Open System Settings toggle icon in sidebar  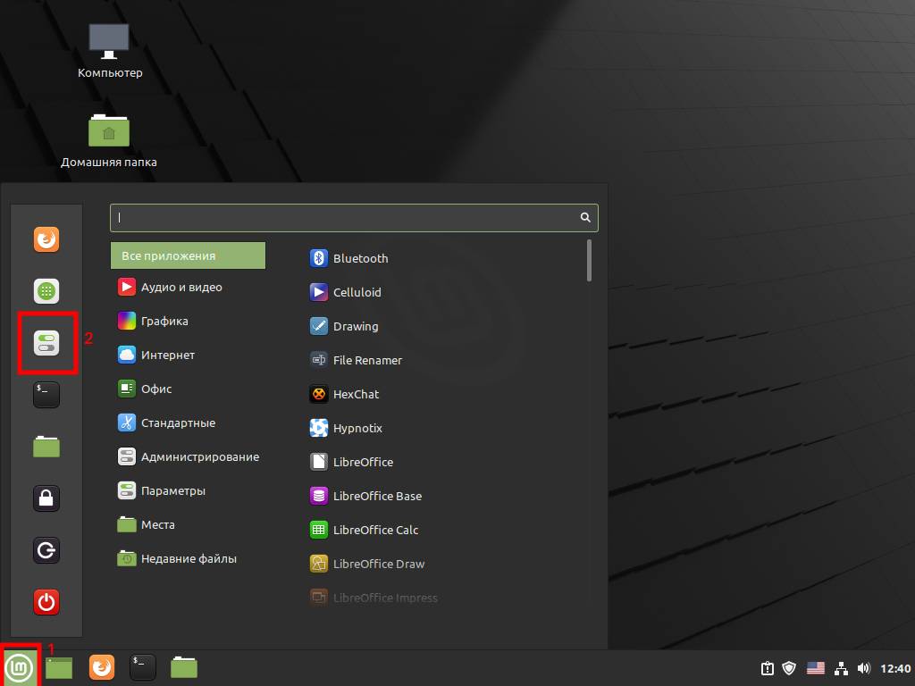coord(46,343)
